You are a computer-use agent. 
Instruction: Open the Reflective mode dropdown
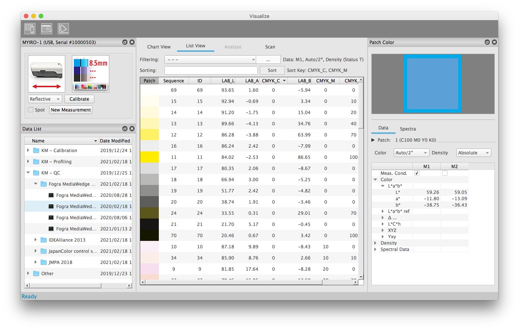click(45, 99)
